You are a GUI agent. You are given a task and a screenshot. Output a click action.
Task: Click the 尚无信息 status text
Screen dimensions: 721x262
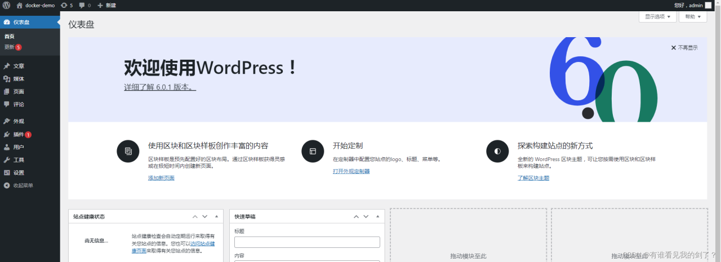tap(96, 241)
